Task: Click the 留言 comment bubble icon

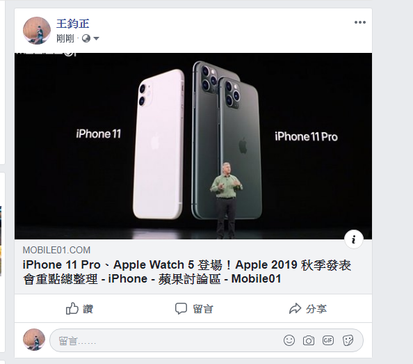Action: click(x=181, y=308)
